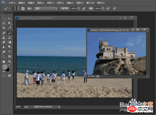Click the castle document zoom percentage
The height and width of the screenshot is (115, 156).
point(91,76)
